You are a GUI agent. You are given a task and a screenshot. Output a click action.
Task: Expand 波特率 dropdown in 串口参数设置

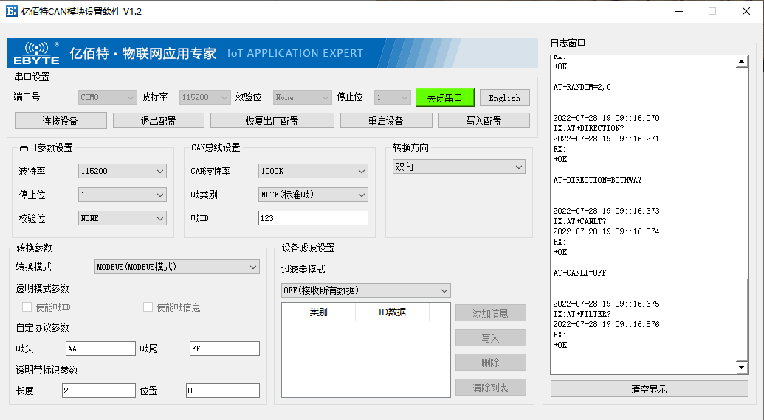click(123, 171)
